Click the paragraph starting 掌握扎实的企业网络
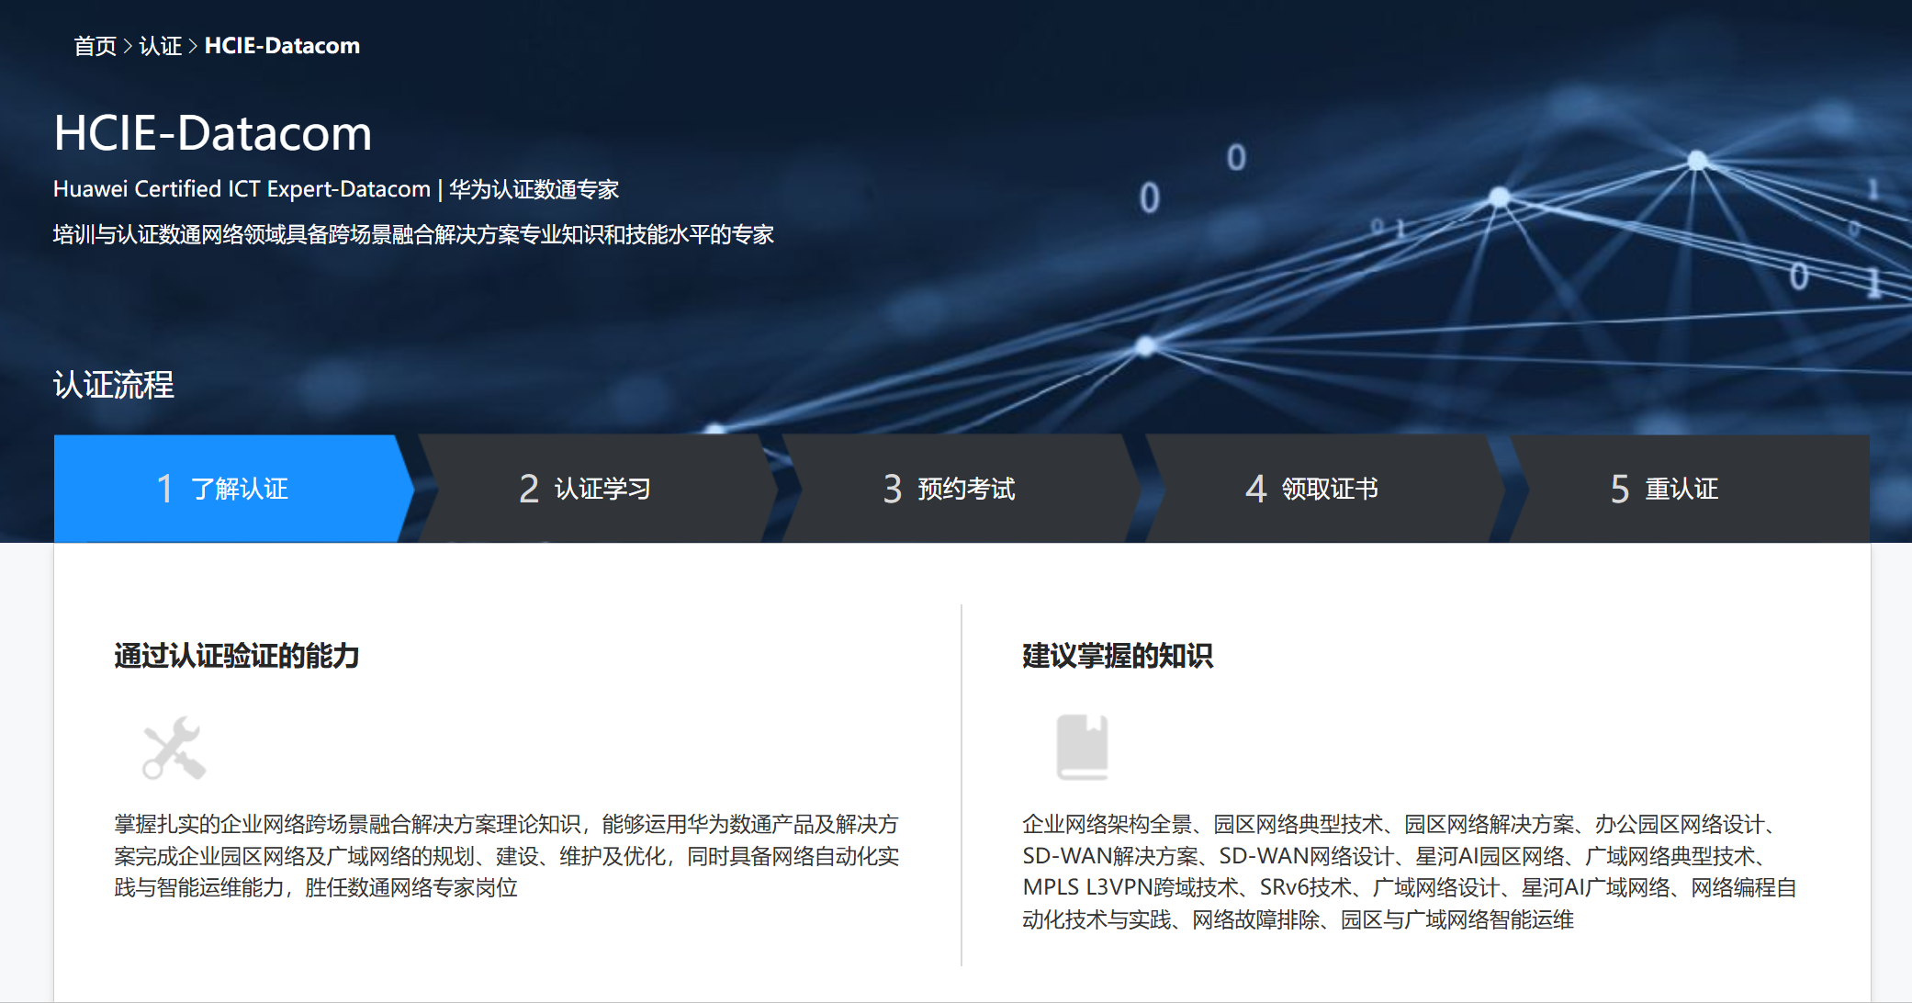 (x=507, y=856)
